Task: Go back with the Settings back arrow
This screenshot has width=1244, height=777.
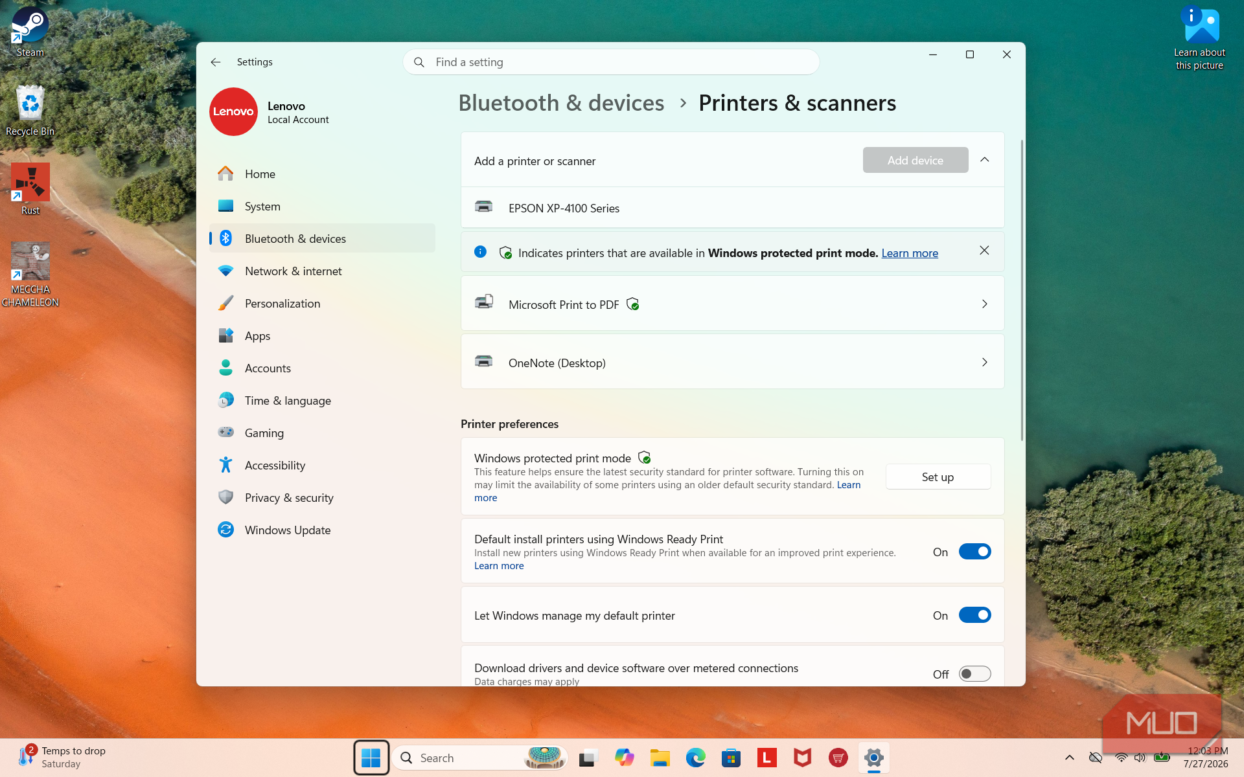Action: tap(216, 62)
